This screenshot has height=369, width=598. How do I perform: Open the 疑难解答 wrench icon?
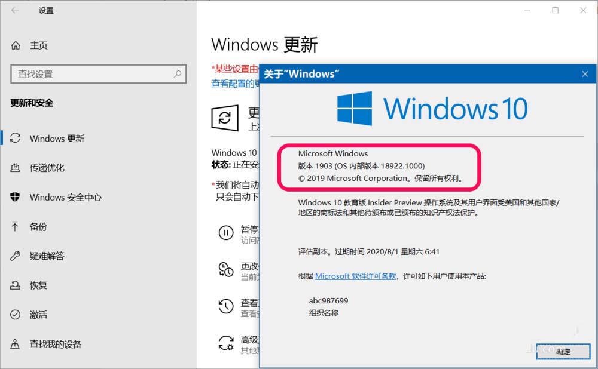[16, 256]
